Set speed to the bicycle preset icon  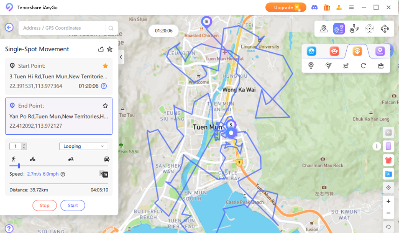33,159
